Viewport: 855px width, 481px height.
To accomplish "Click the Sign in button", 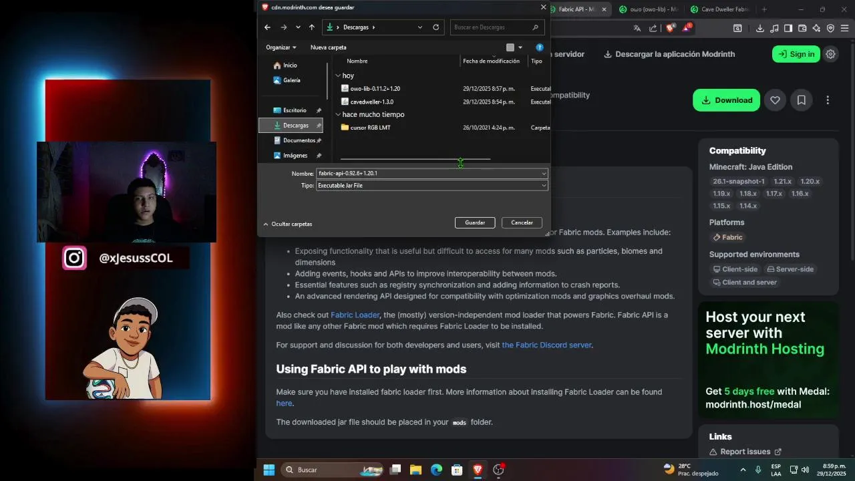I will pos(796,54).
